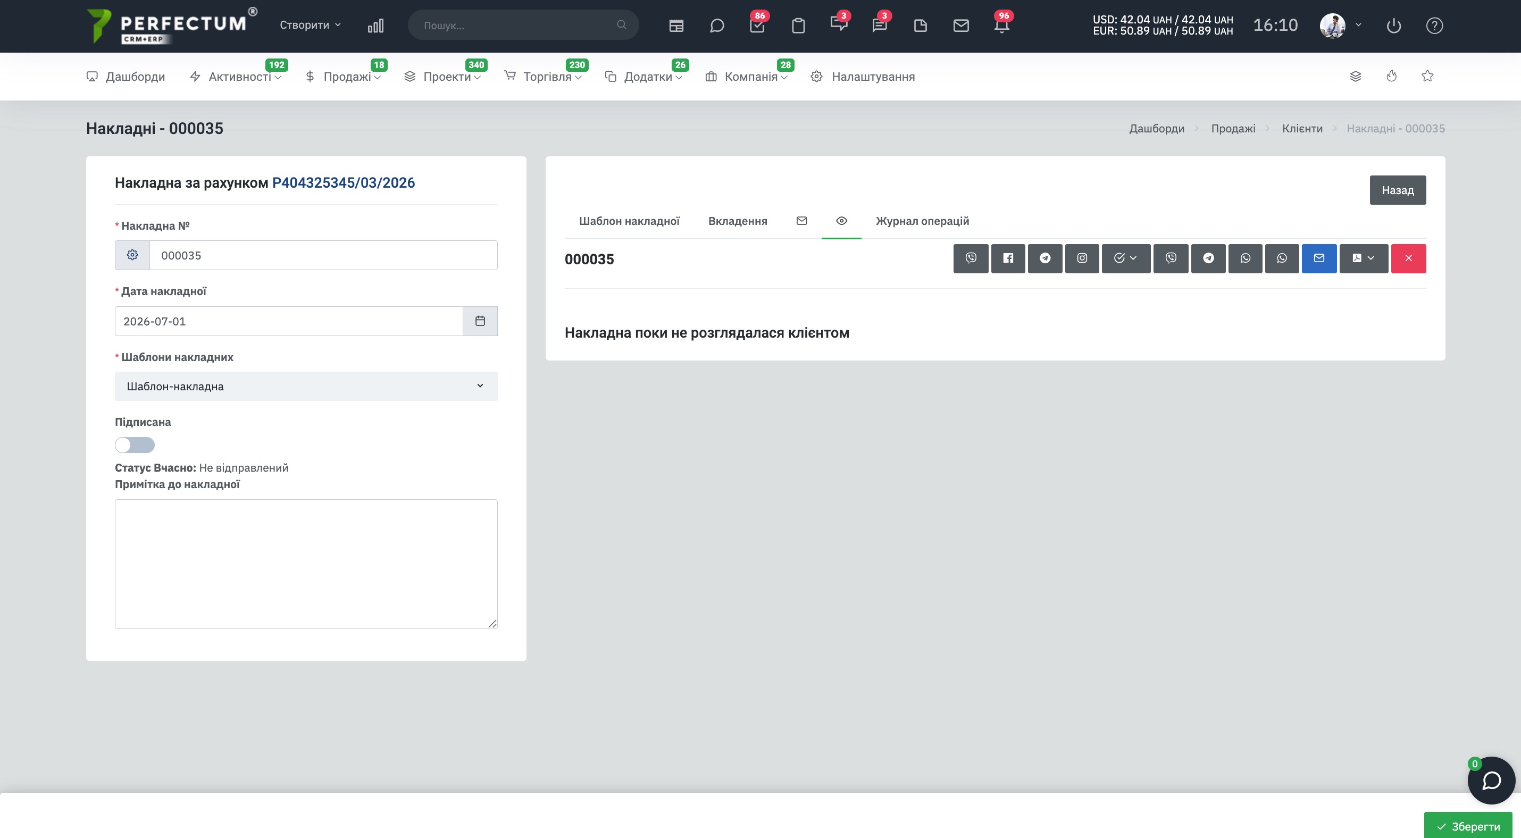Open the Журнал операцій tab

click(922, 221)
